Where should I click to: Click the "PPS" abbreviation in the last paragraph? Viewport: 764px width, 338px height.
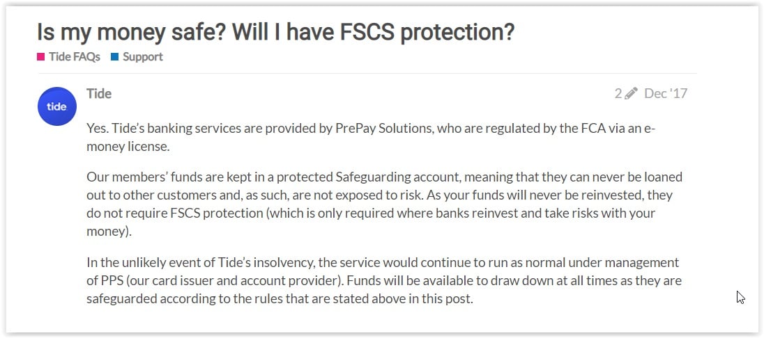[x=115, y=281]
